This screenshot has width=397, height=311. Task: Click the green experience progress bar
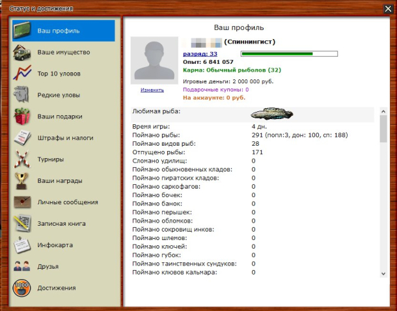tap(289, 54)
